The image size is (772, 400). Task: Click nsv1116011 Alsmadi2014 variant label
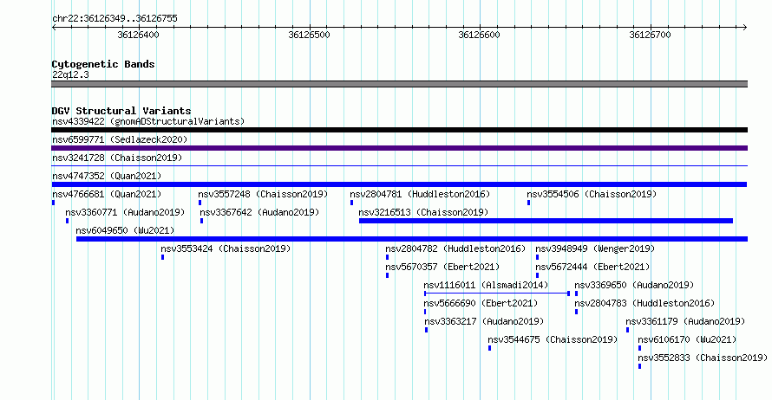(486, 285)
